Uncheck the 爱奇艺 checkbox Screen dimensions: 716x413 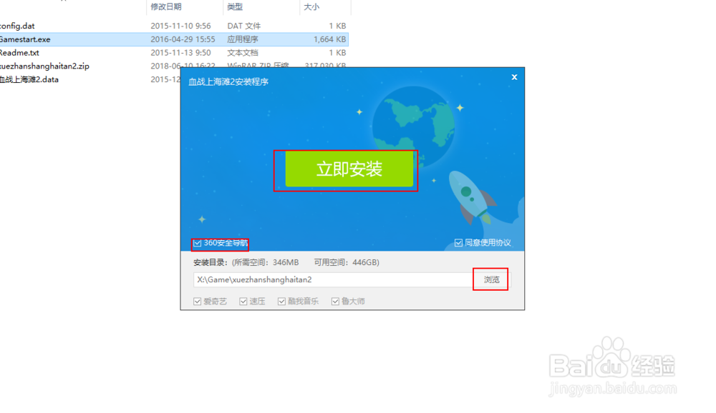[x=198, y=302]
